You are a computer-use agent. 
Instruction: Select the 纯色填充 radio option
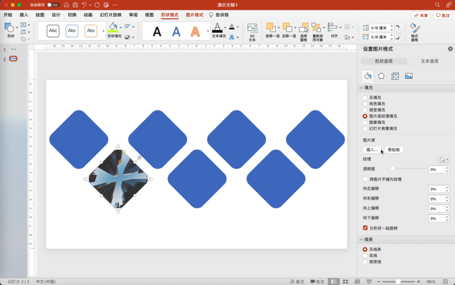click(x=365, y=104)
